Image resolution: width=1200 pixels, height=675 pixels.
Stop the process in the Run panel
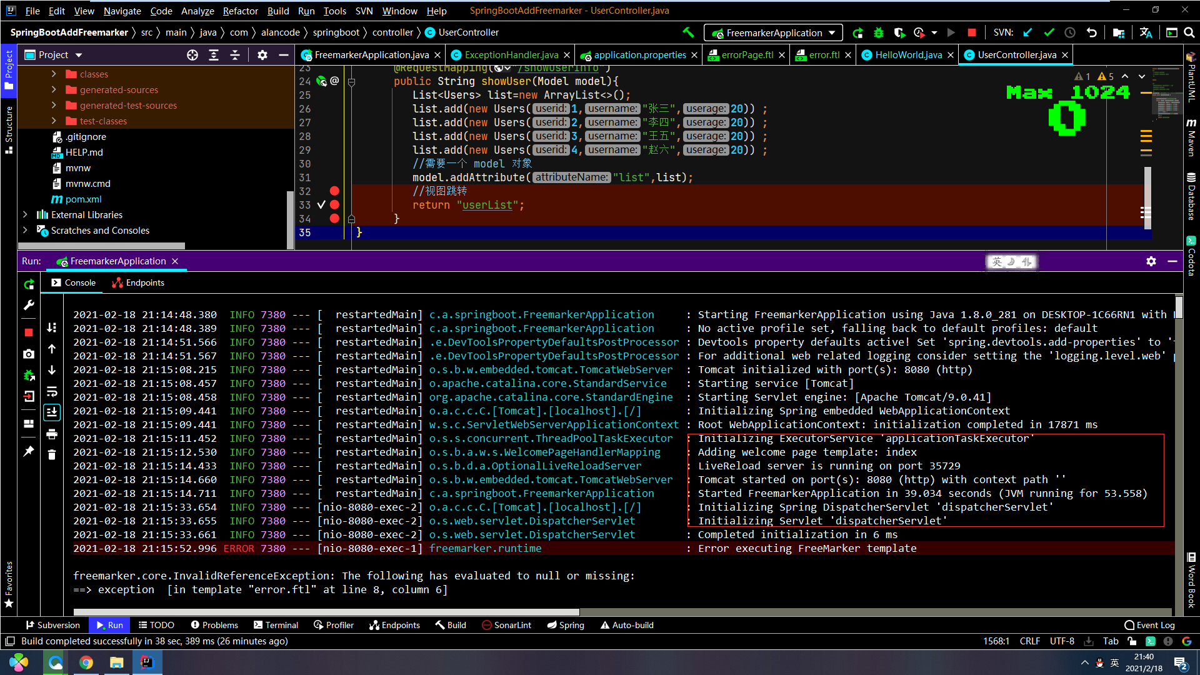(x=29, y=332)
